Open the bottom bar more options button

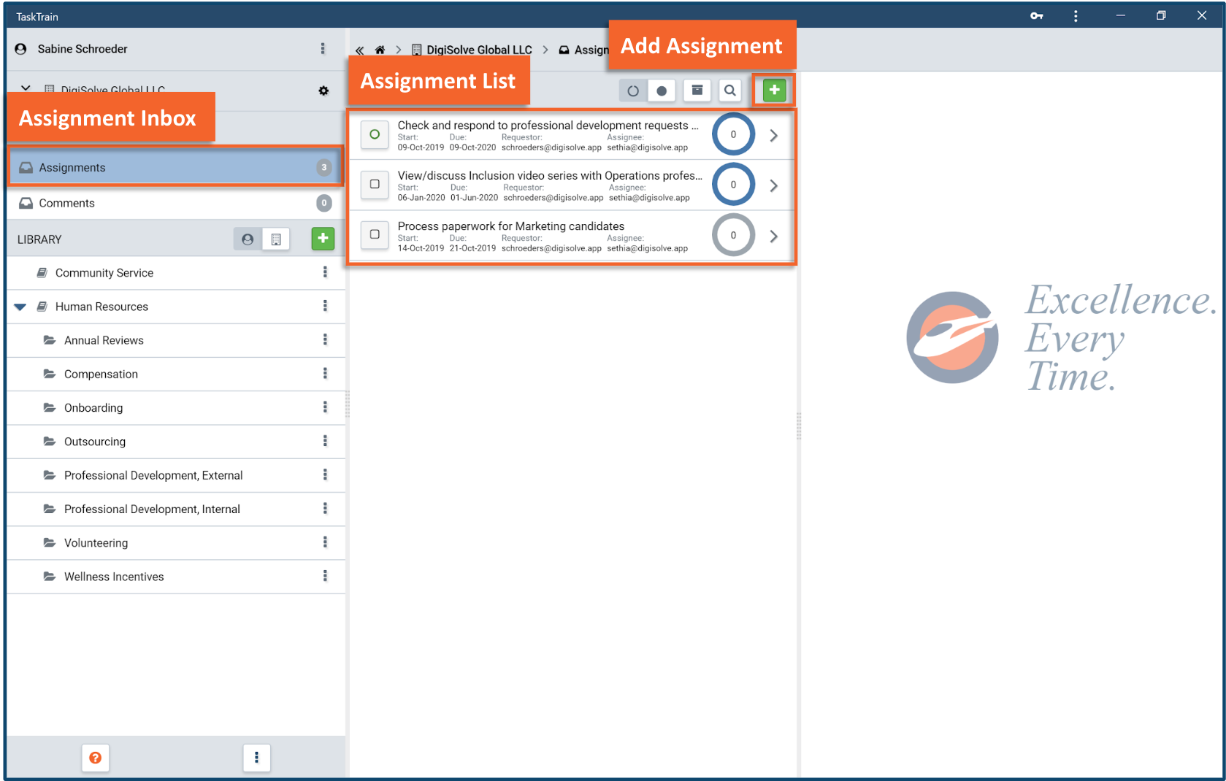coord(256,758)
